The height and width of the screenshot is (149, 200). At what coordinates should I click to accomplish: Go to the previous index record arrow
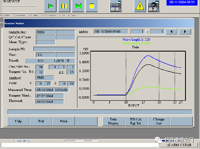click(x=172, y=32)
